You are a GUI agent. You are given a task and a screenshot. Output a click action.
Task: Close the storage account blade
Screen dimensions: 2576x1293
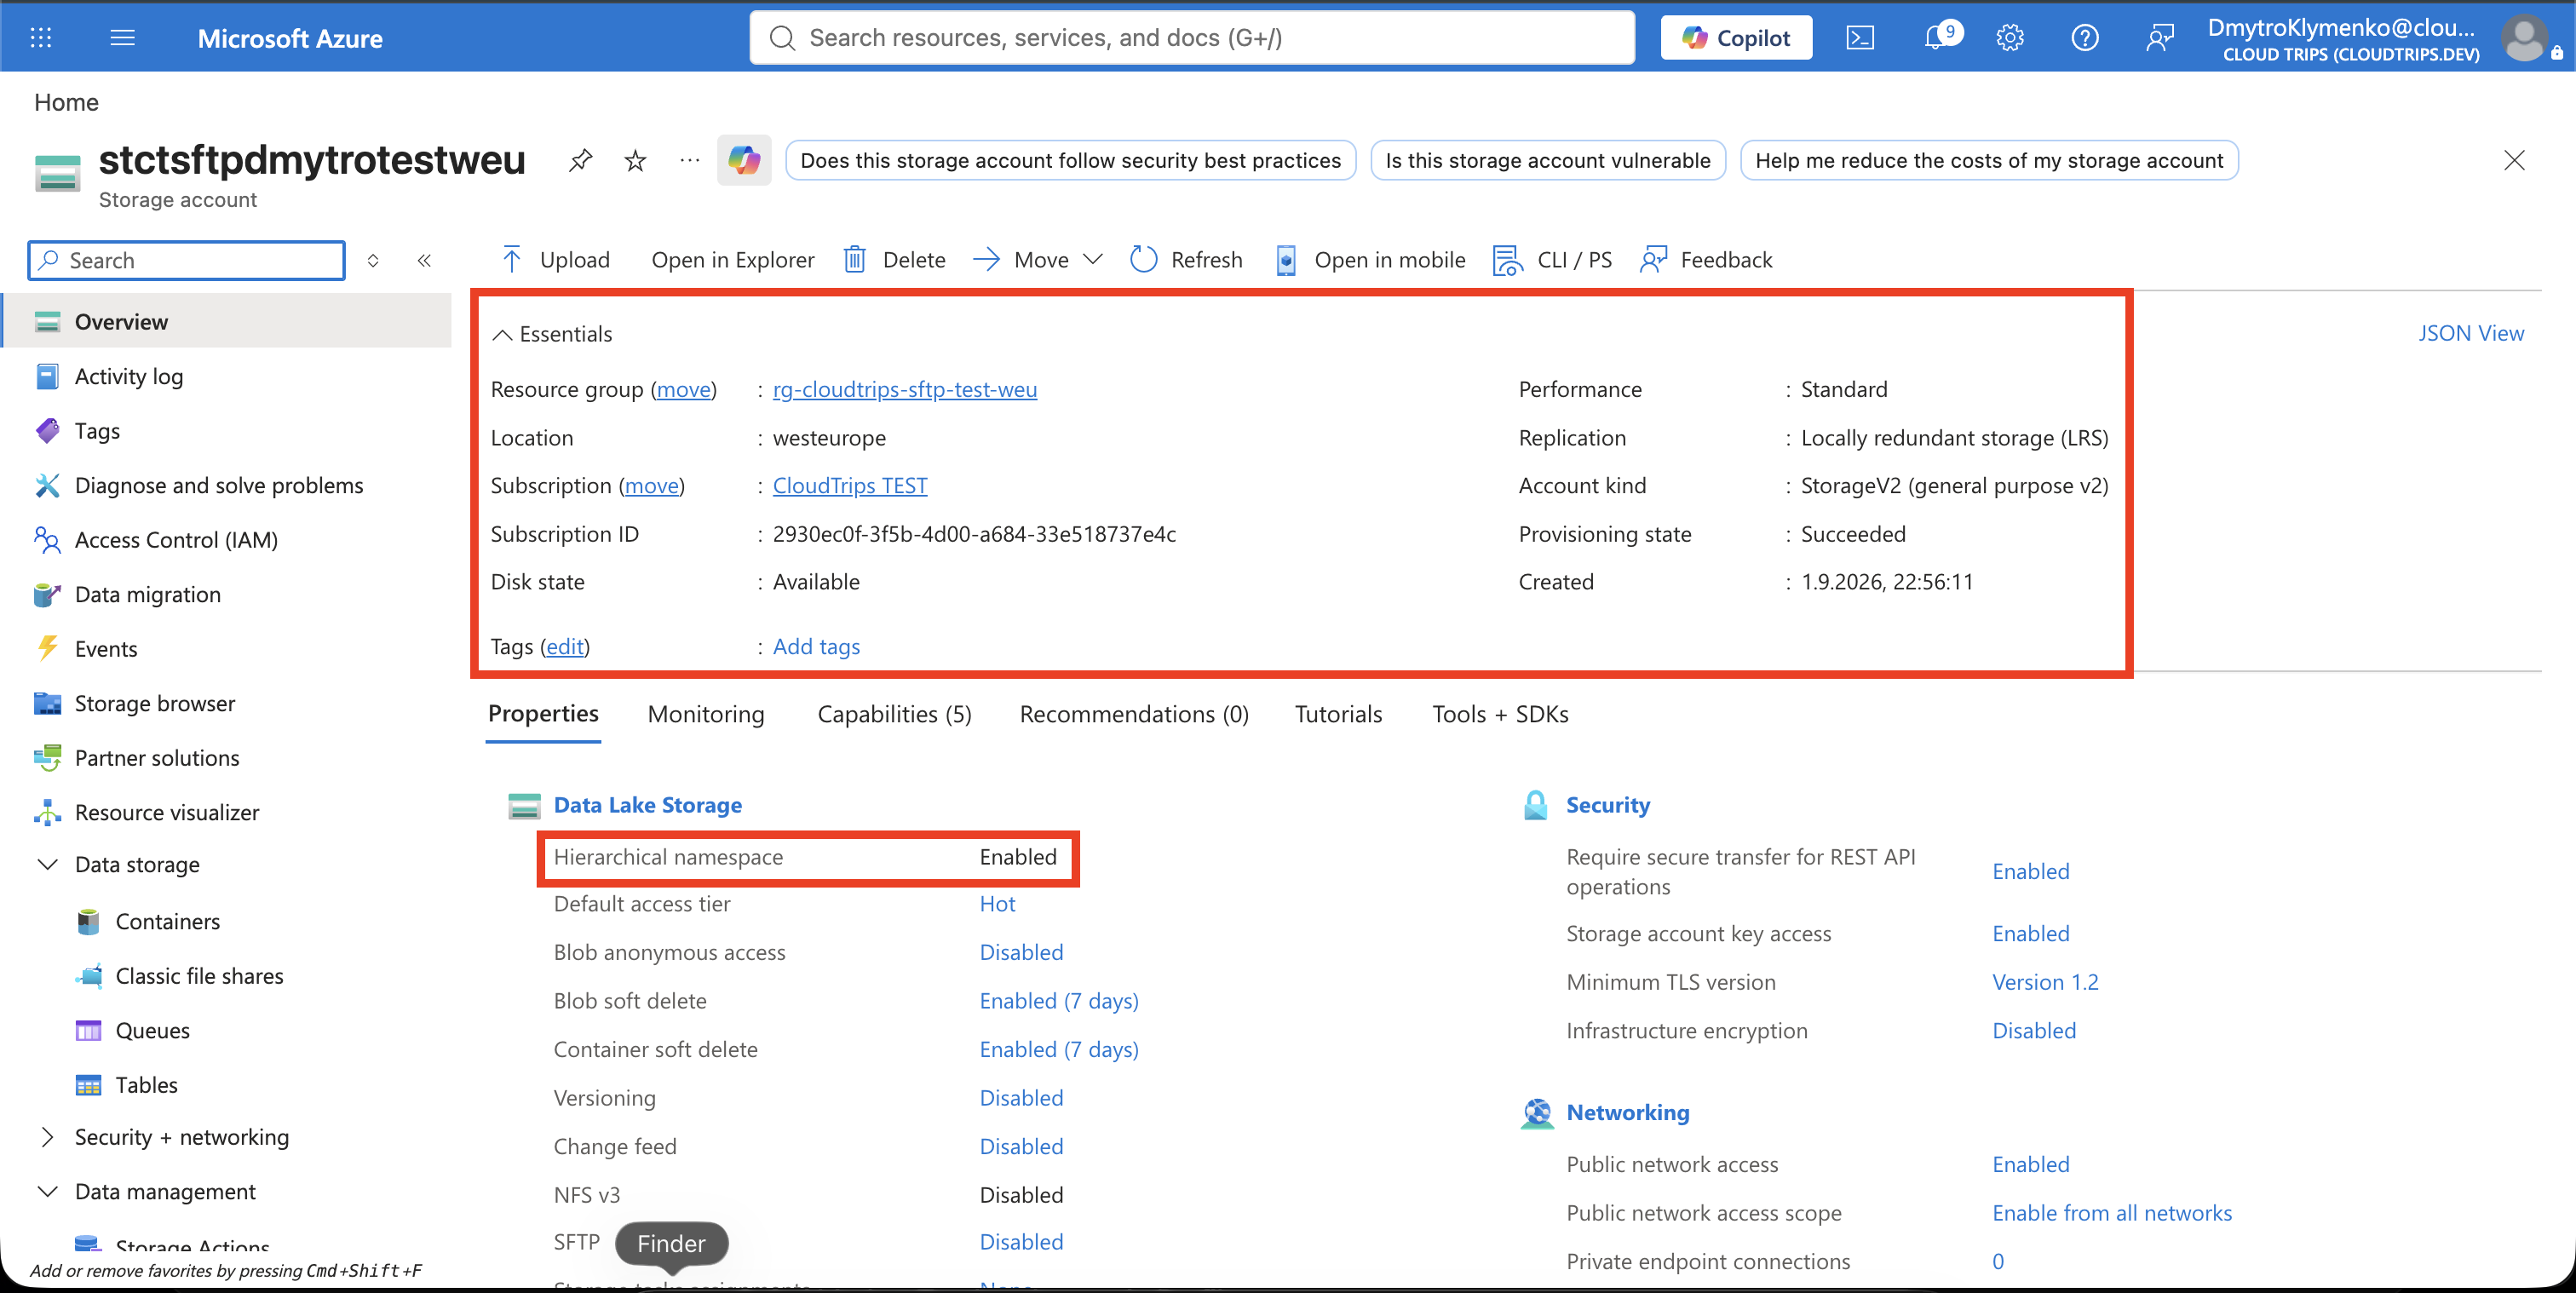tap(2514, 160)
